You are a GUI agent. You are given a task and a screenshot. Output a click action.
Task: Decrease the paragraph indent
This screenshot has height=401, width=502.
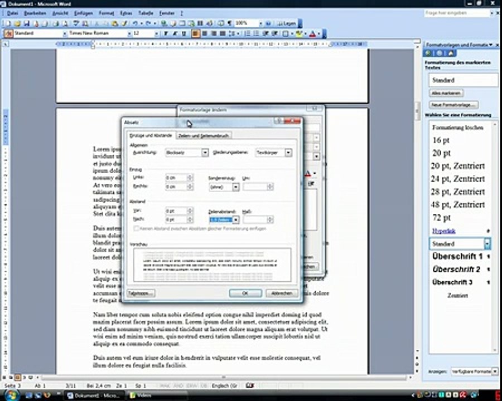(x=266, y=33)
